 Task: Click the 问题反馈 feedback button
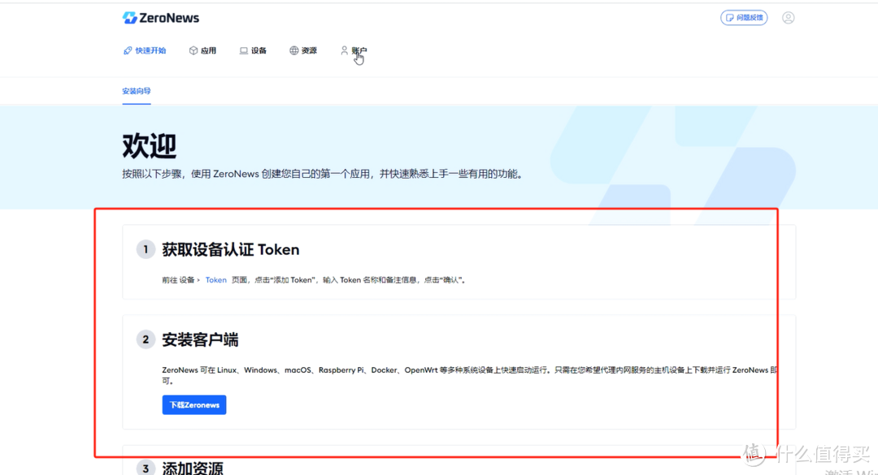[744, 18]
